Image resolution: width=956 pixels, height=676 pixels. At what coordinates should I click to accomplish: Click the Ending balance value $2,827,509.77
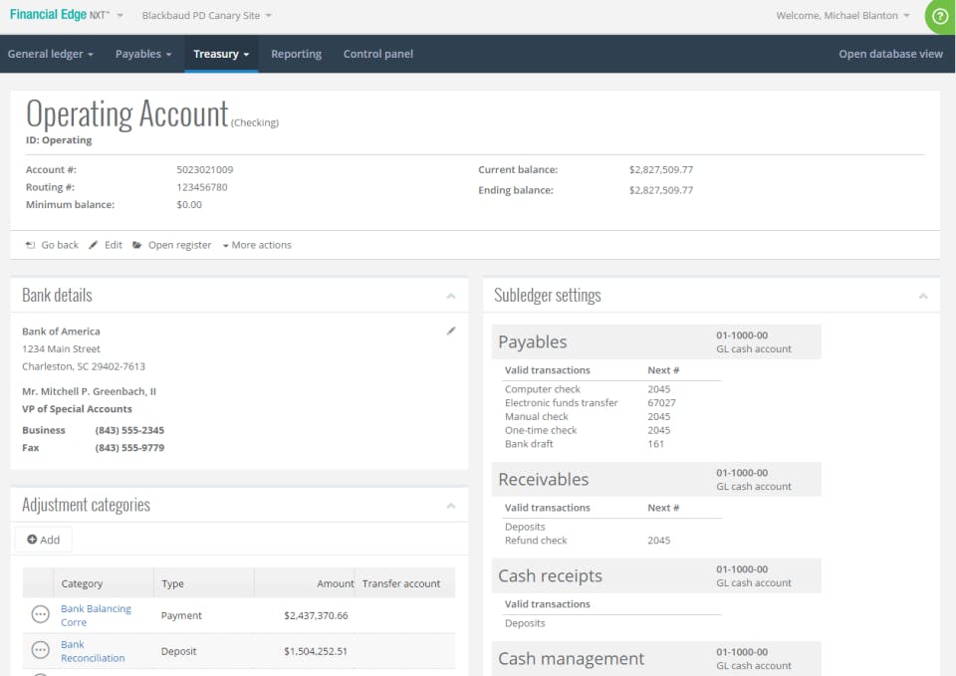(x=661, y=190)
